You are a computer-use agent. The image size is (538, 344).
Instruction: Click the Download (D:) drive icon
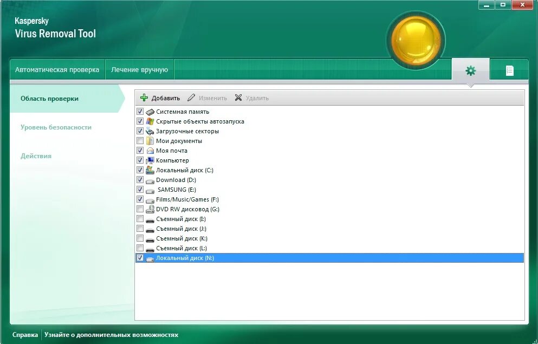pyautogui.click(x=150, y=180)
